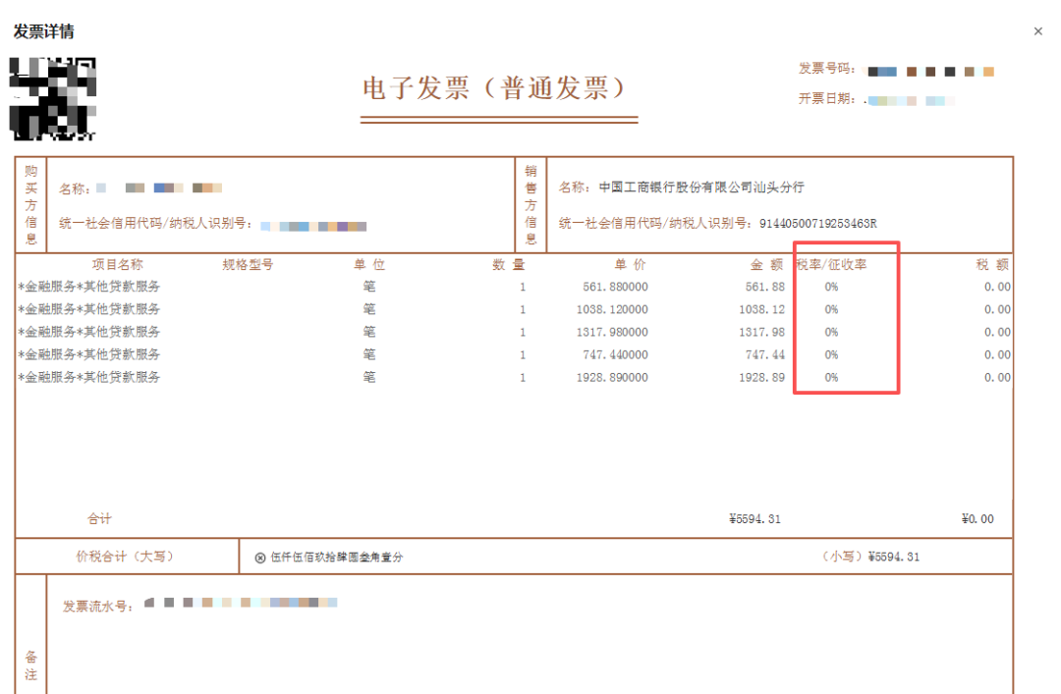
Task: Click the （小写）¥5594.31 total
Action: (870, 557)
